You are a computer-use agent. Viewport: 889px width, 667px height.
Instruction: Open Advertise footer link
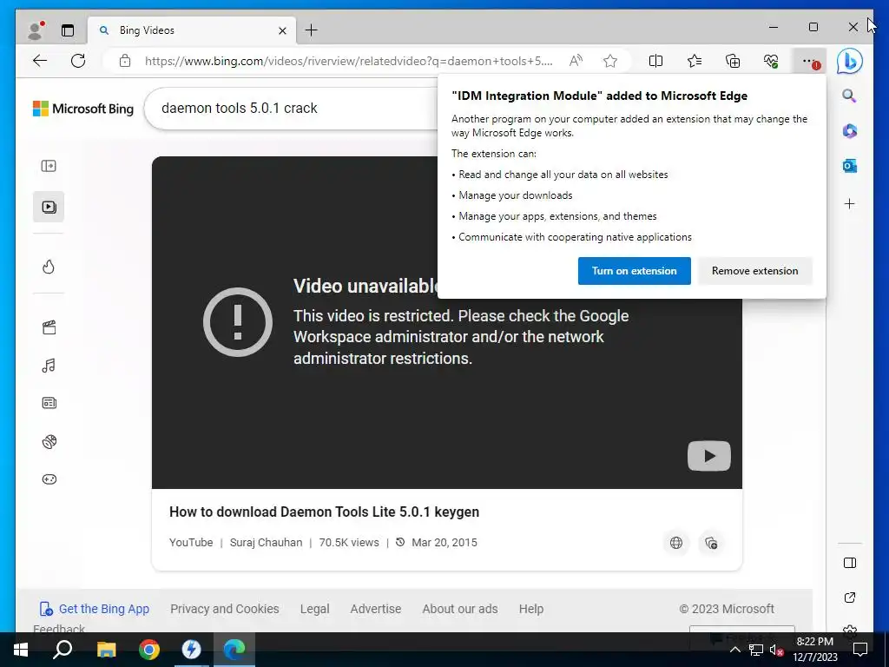tap(375, 609)
